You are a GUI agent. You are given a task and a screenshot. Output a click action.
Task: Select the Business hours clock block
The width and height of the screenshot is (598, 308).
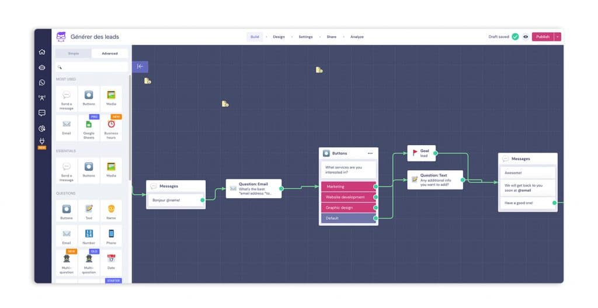click(111, 129)
